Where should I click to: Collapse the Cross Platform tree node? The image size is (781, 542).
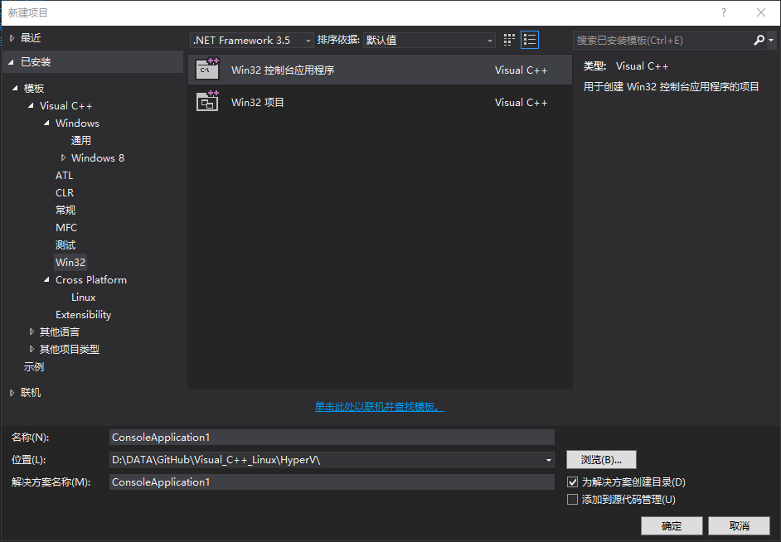pyautogui.click(x=46, y=280)
